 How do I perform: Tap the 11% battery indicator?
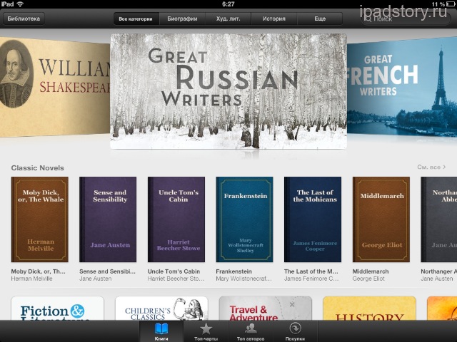click(444, 4)
